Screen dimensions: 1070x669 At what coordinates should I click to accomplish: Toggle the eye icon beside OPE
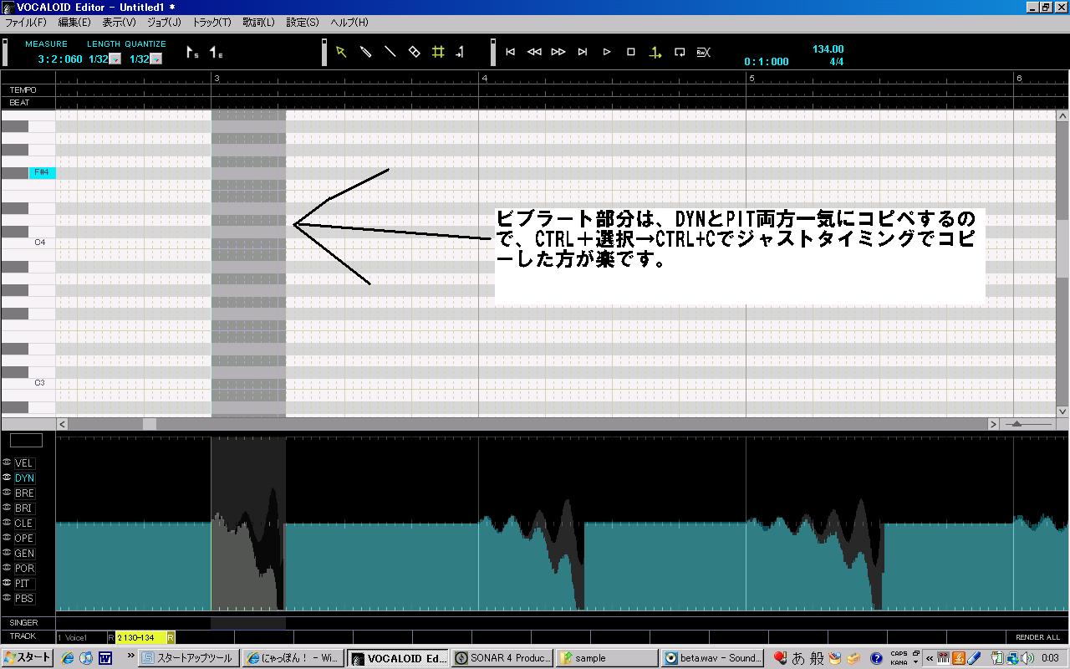tap(7, 538)
